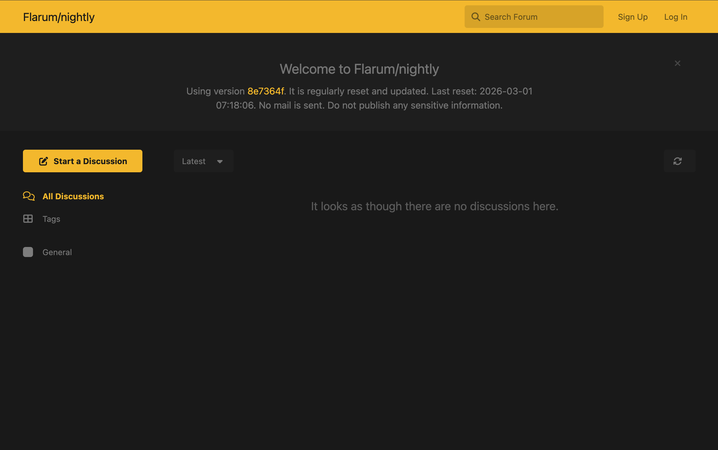The image size is (718, 450).
Task: Click the search magnifier icon
Action: (476, 17)
